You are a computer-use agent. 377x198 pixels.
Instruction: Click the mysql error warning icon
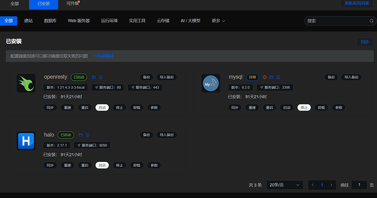(264, 77)
